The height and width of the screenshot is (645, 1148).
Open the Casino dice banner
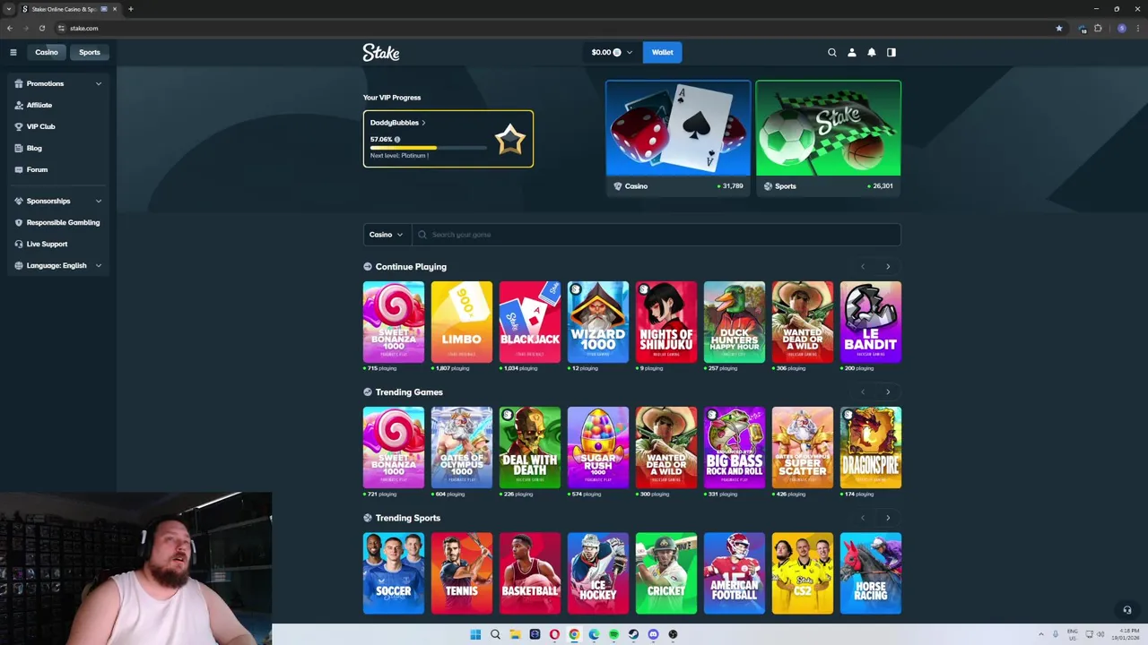tap(678, 137)
